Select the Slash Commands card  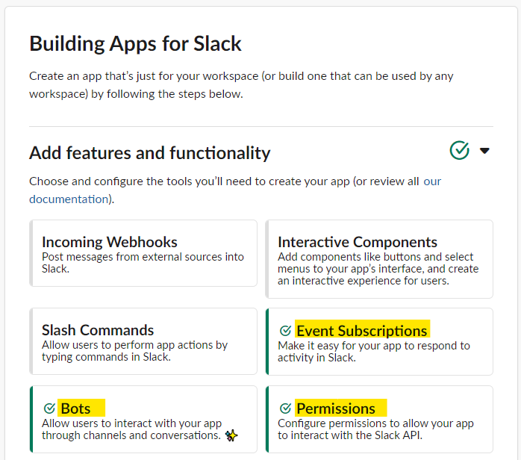tap(143, 341)
